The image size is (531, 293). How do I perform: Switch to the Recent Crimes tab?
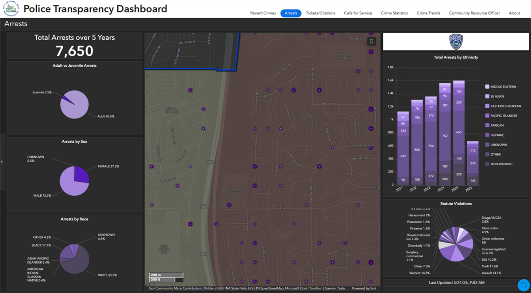[263, 13]
